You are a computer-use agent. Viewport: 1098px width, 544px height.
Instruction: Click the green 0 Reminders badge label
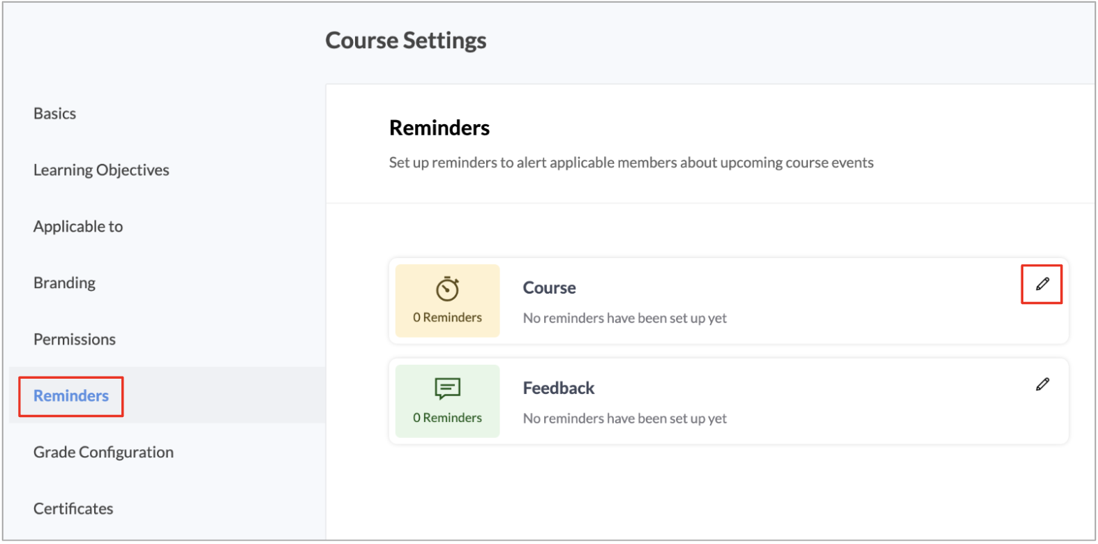447,418
